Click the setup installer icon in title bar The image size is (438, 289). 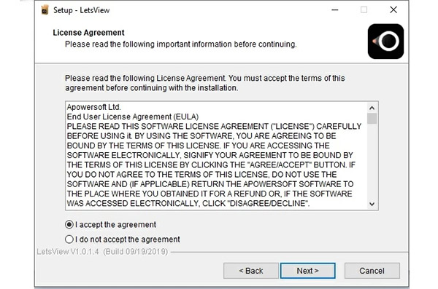tap(45, 10)
